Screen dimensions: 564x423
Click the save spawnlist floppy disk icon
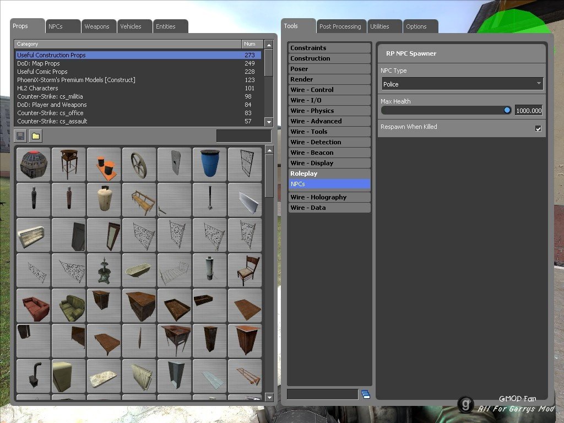pyautogui.click(x=20, y=136)
